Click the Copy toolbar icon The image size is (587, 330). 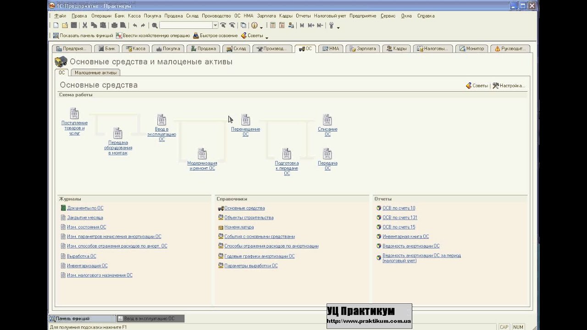[94, 25]
